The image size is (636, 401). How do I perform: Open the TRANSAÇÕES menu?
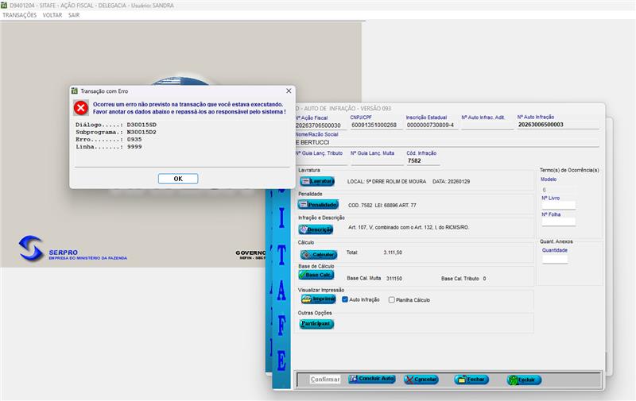click(20, 15)
